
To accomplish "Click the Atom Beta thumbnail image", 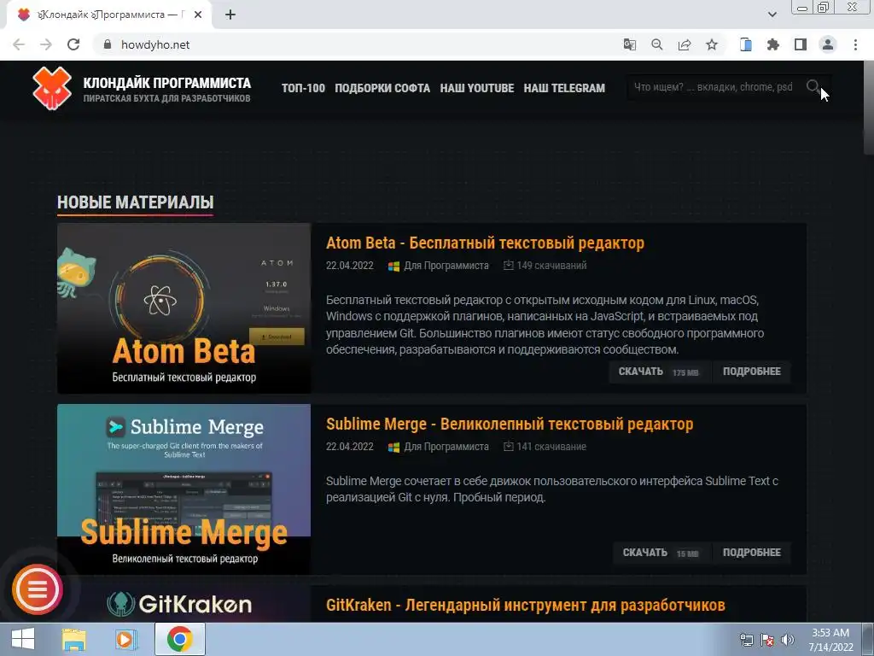I will pyautogui.click(x=184, y=308).
